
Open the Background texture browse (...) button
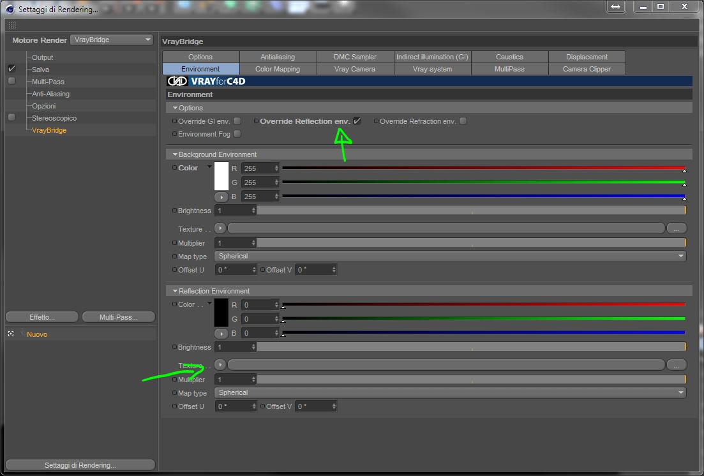676,228
